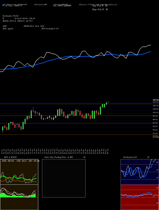Click the empty intraday trading price box
159x210 pixels.
point(64,178)
